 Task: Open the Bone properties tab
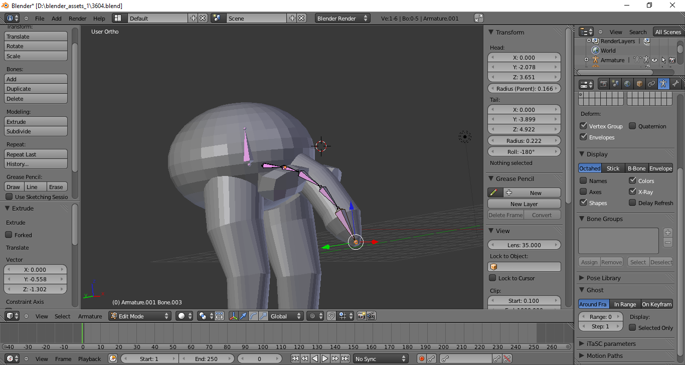coord(675,84)
